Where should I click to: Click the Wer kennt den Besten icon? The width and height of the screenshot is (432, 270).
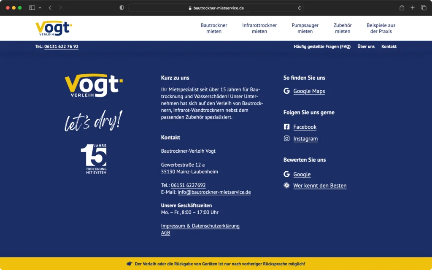(x=286, y=186)
